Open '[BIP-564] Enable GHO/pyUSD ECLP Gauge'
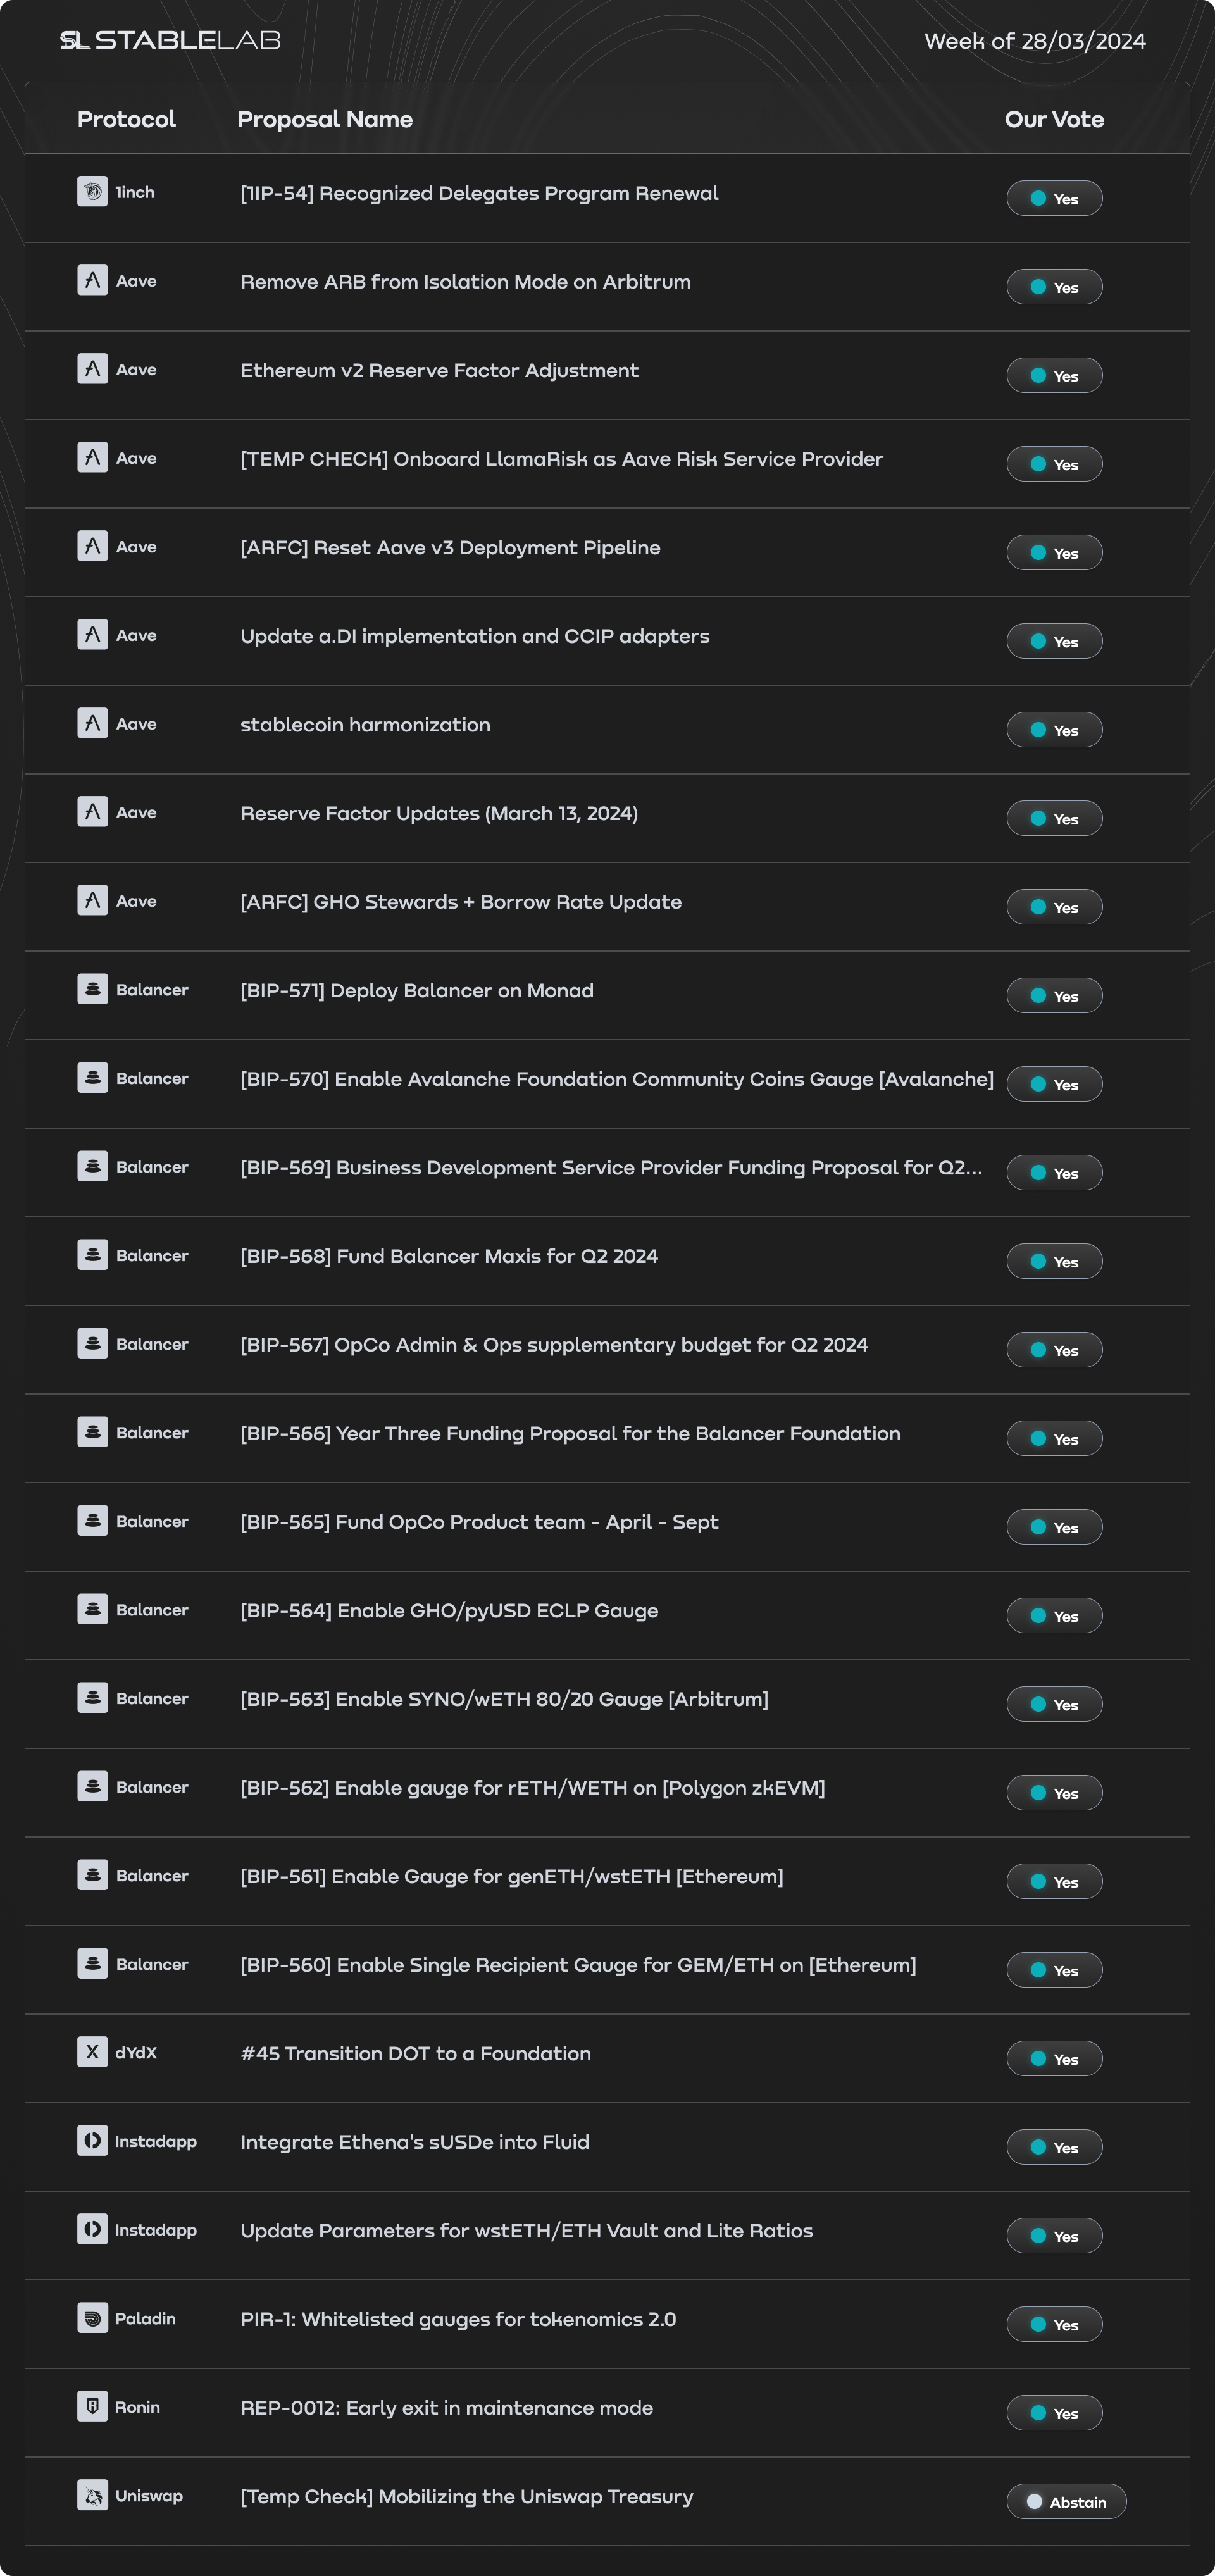Image resolution: width=1215 pixels, height=2576 pixels. coord(449,1611)
